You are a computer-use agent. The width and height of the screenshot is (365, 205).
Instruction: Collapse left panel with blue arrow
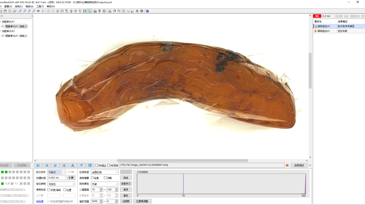pyautogui.click(x=32, y=16)
